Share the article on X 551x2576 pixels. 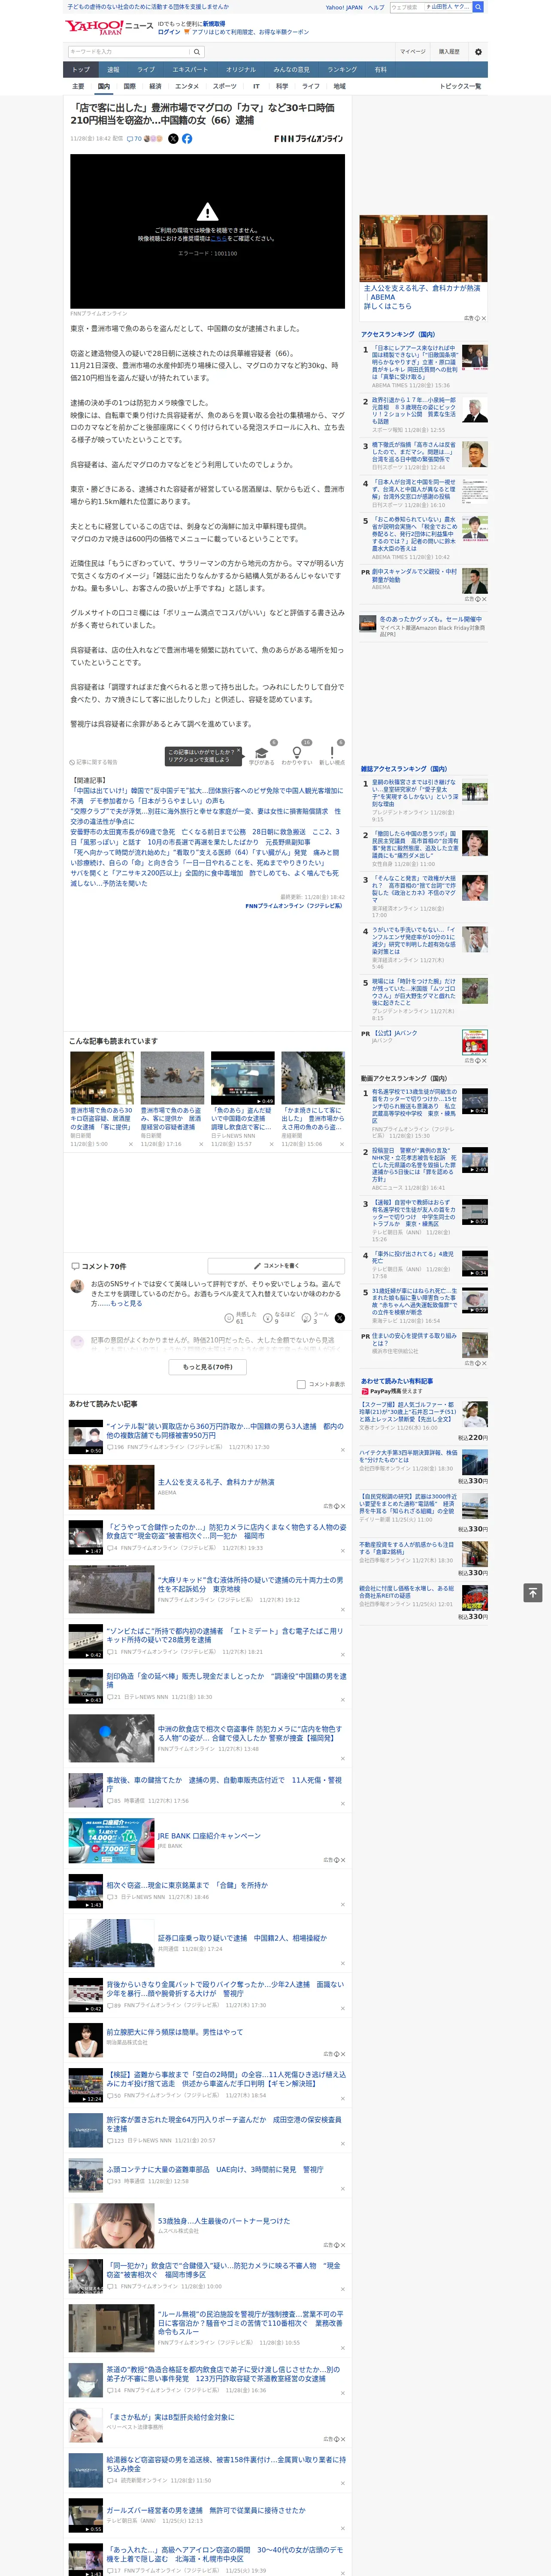pos(173,139)
